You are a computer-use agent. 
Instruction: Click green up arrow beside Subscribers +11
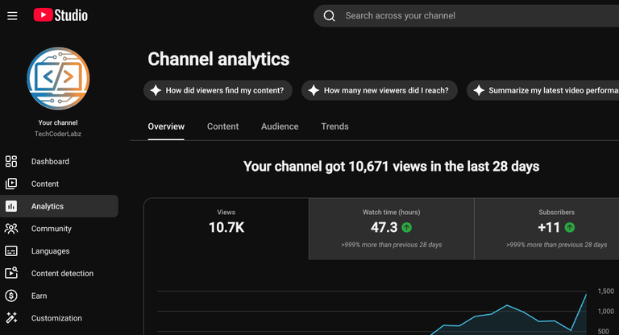570,227
